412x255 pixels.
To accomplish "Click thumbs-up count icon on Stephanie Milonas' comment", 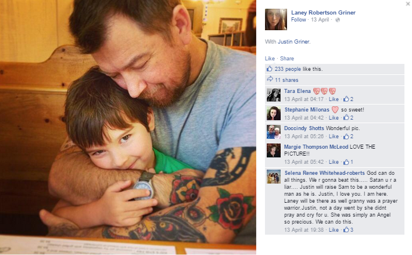I will point(346,118).
